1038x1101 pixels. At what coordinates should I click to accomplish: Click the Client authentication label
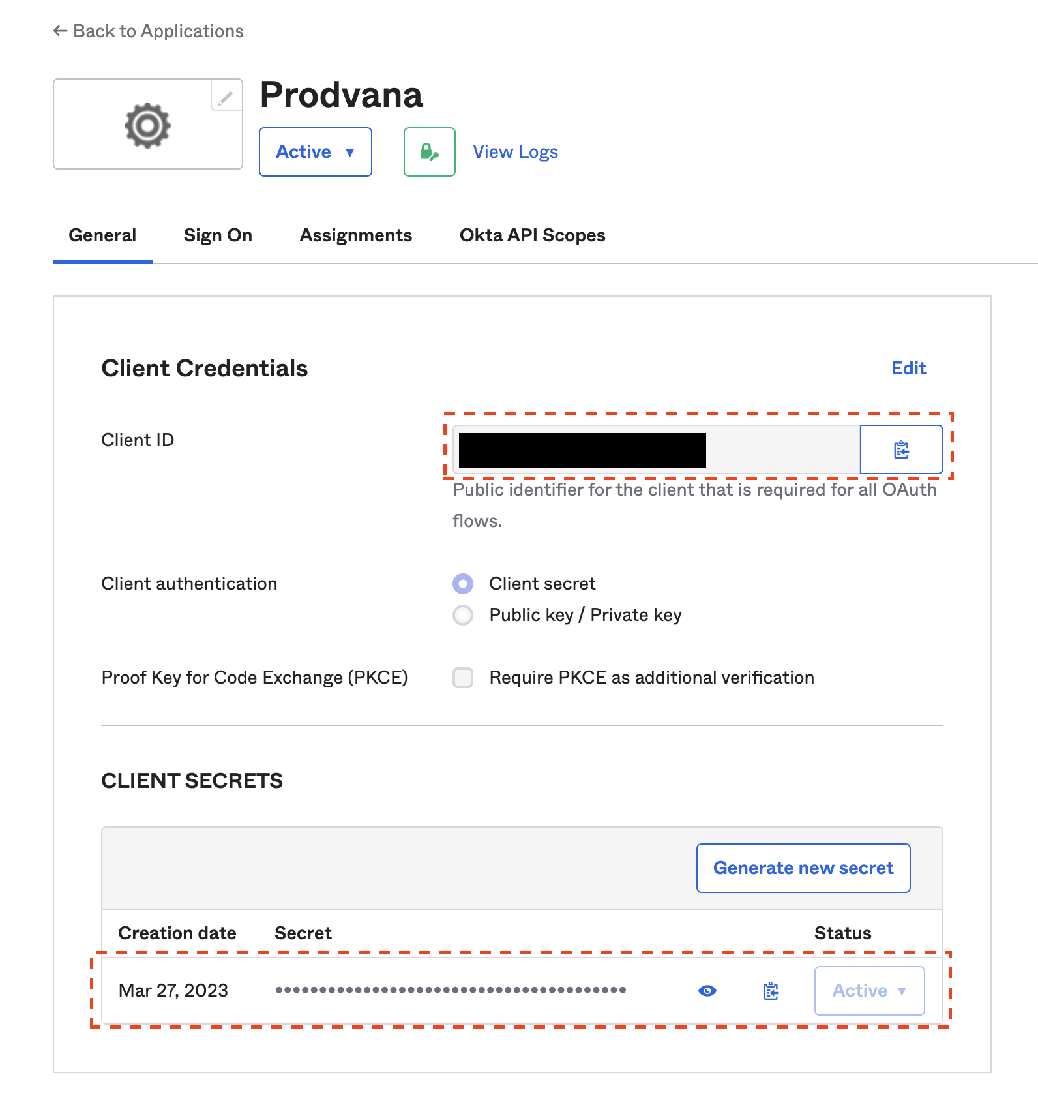pyautogui.click(x=189, y=584)
